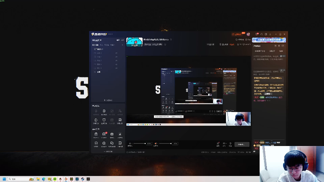Mute the orange speaker icon beside second slider
This screenshot has height=182, width=324.
click(x=156, y=144)
